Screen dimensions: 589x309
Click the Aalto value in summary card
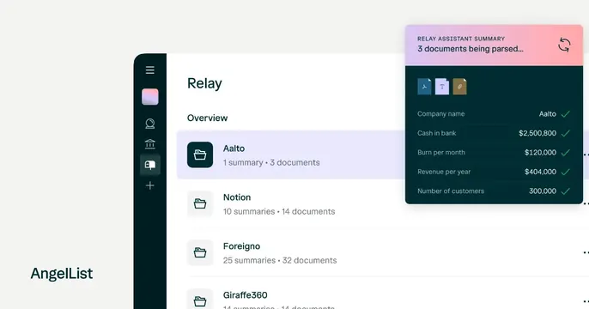pos(547,114)
